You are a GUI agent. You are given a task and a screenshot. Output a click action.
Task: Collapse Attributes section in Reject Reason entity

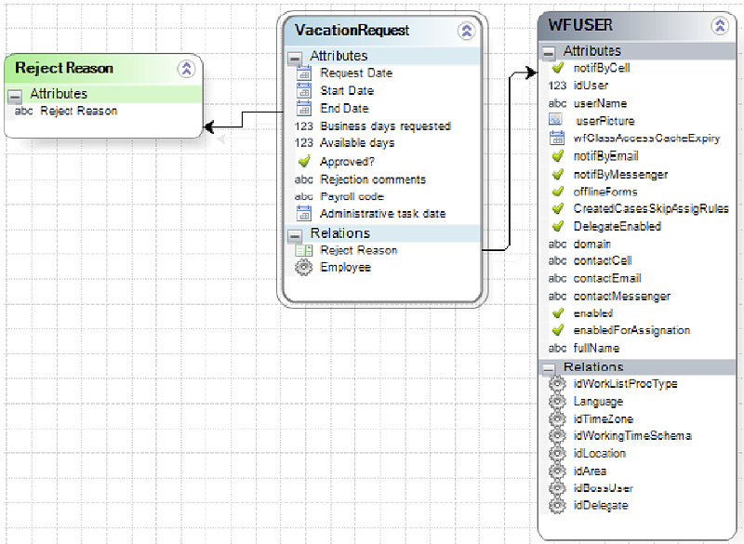[x=15, y=96]
